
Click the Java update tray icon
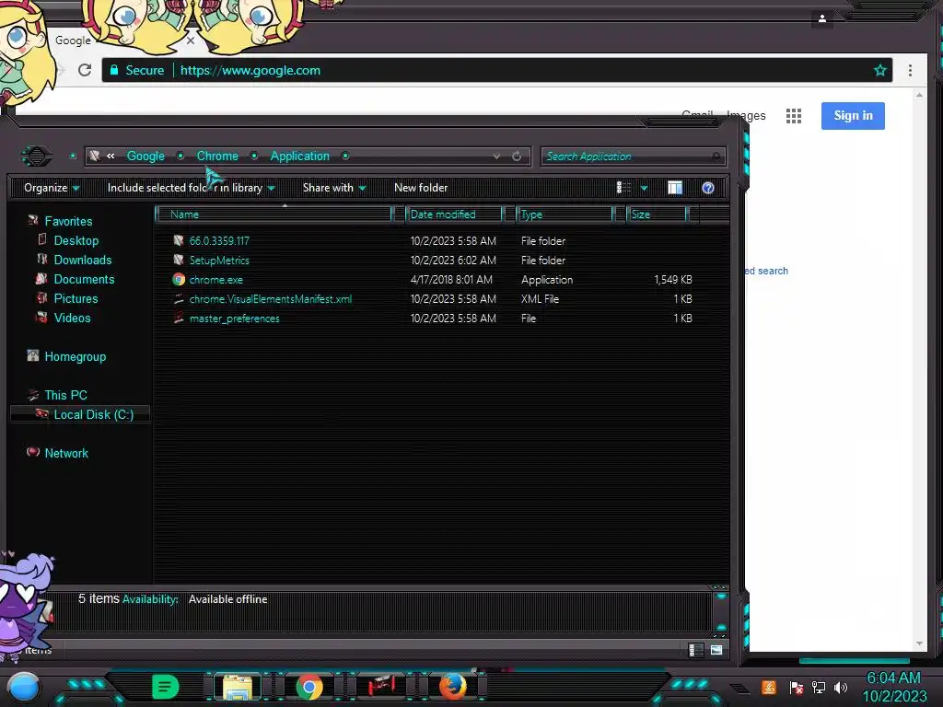coord(769,687)
